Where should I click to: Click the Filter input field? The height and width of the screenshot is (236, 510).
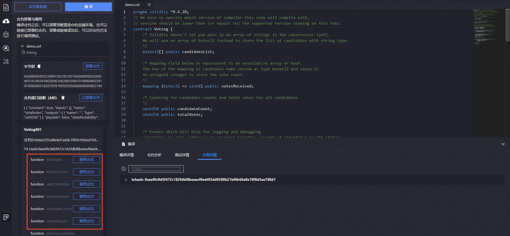point(156,169)
